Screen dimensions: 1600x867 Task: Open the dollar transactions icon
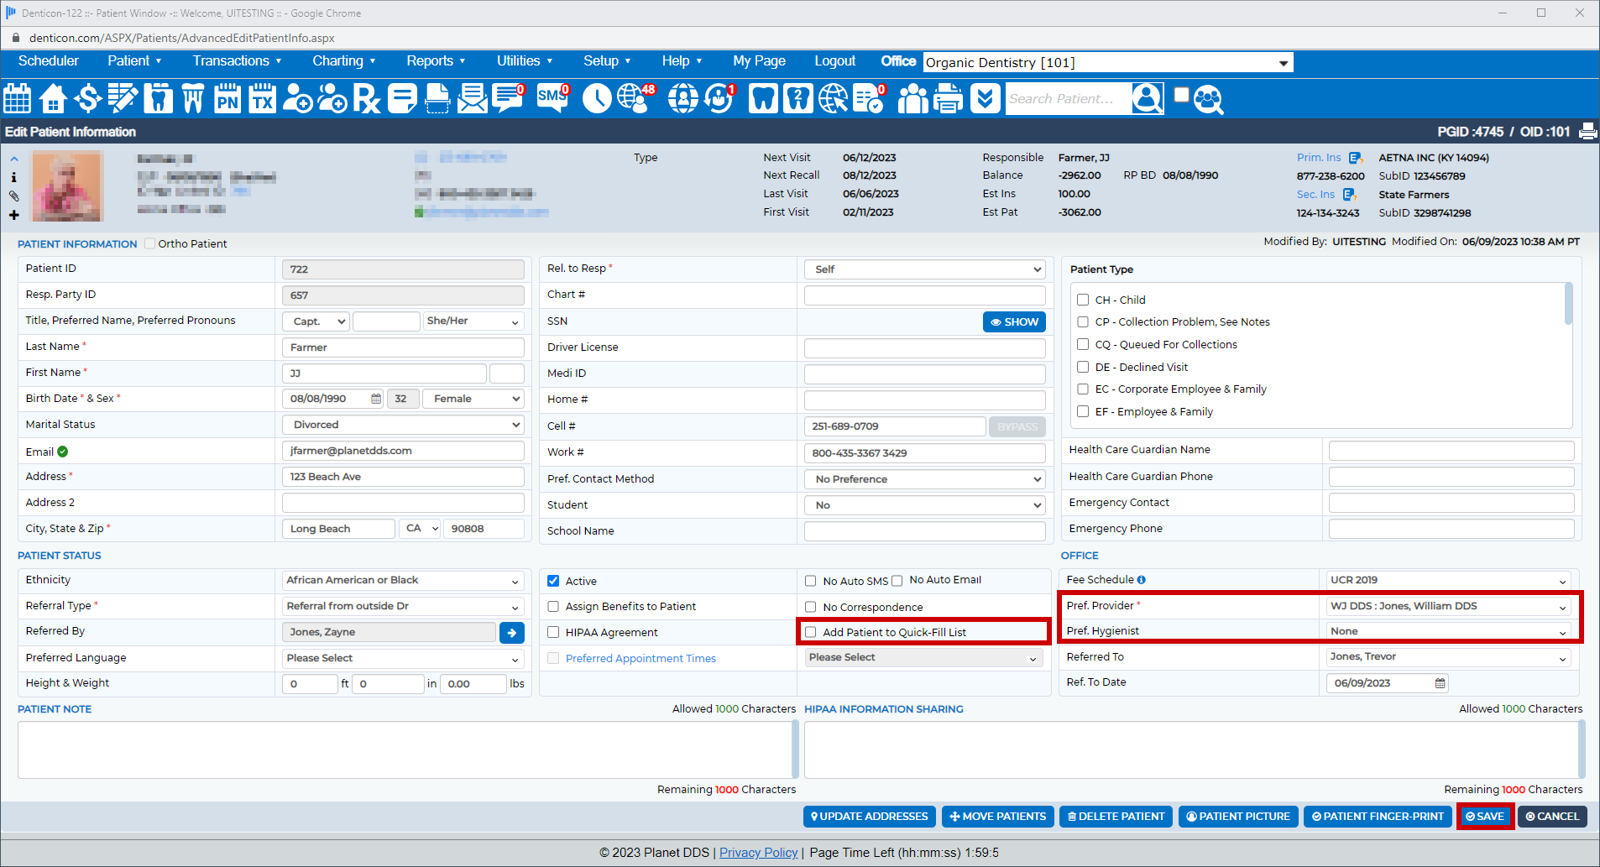[x=87, y=99]
